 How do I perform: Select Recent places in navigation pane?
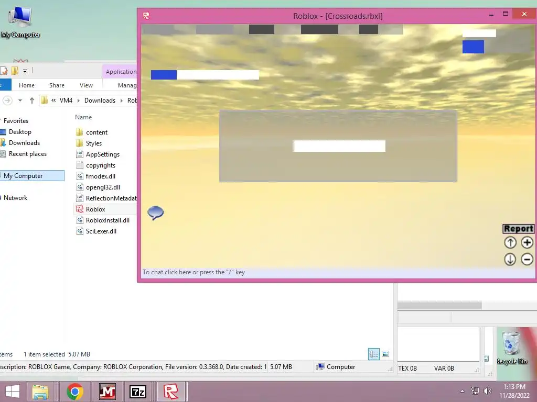28,154
